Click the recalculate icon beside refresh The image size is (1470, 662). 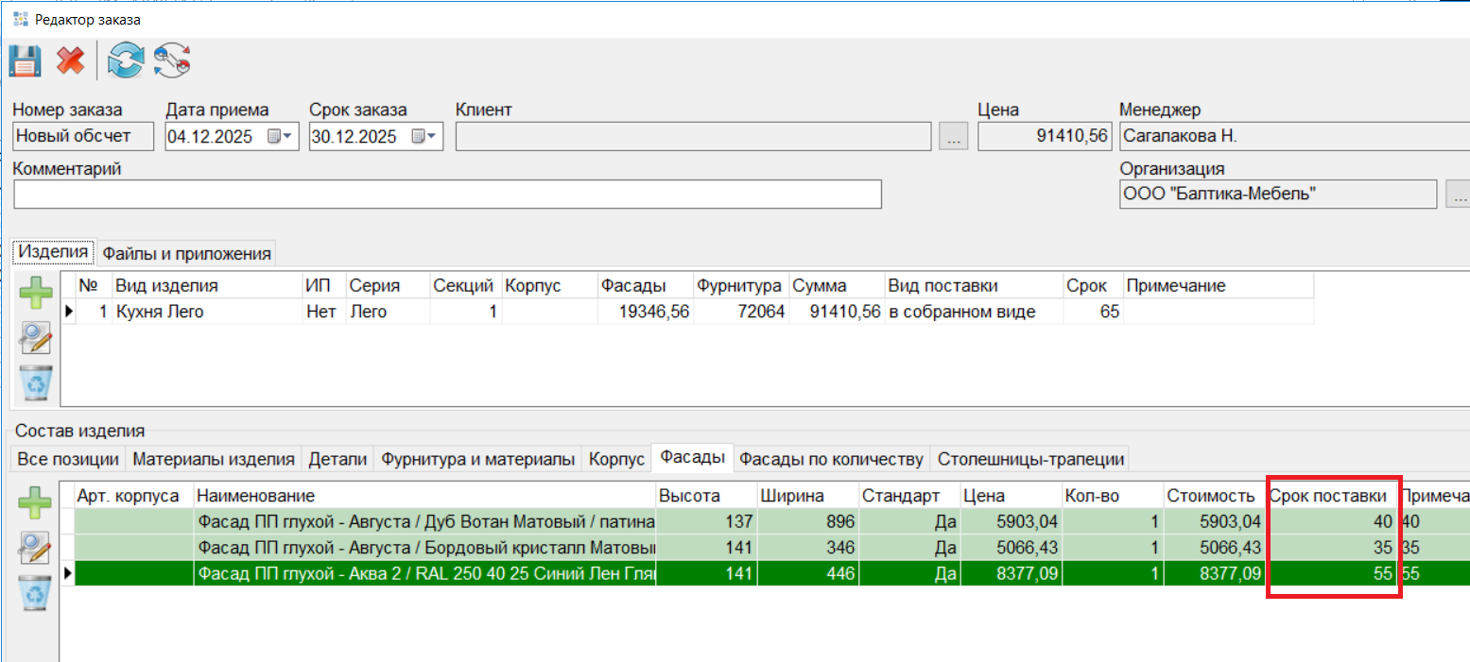click(173, 61)
